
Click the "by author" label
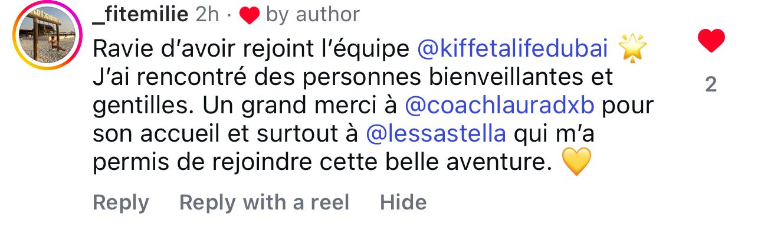click(x=312, y=15)
